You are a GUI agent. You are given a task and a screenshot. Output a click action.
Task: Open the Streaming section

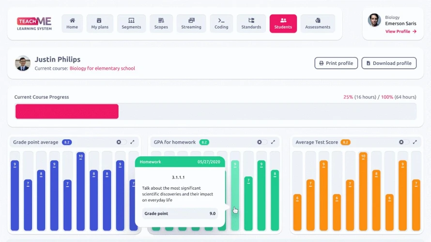click(x=191, y=24)
